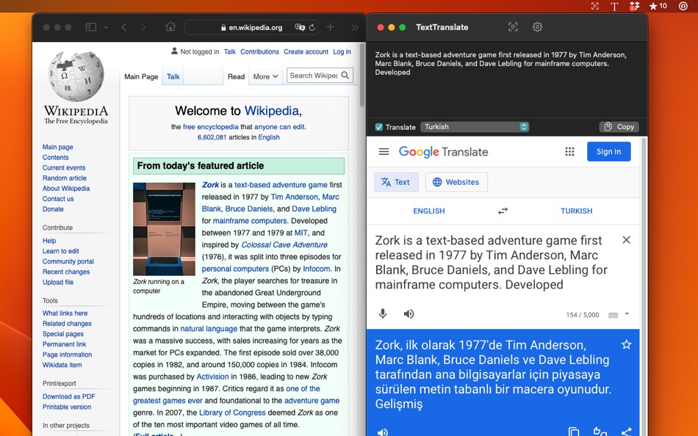Choose ENGLISH as source language
This screenshot has width=698, height=436.
click(428, 211)
